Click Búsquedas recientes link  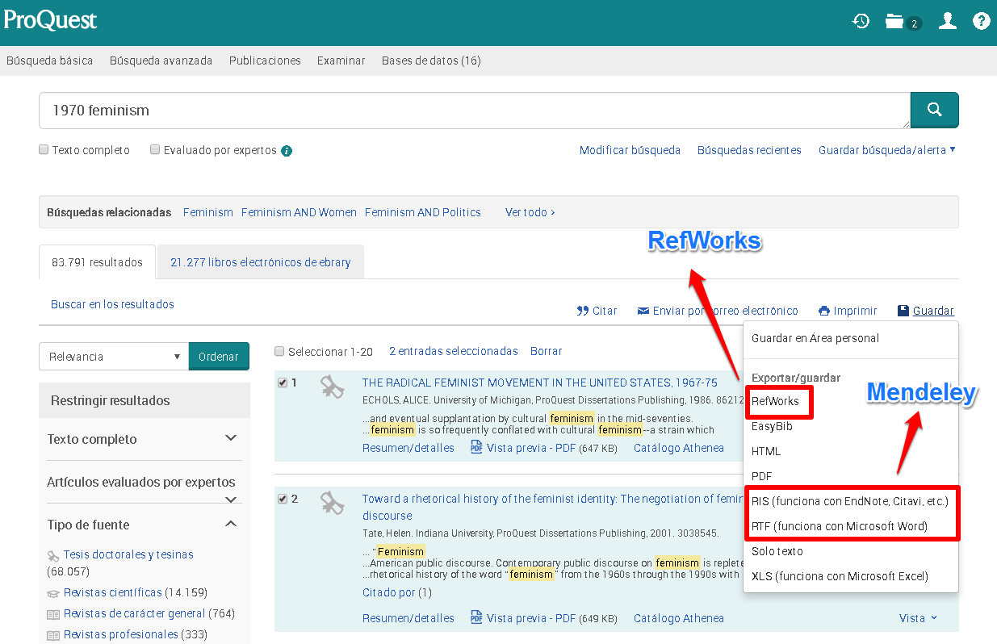749,150
